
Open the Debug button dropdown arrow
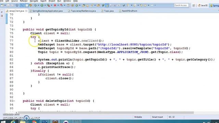pyautogui.click(x=39, y=5)
